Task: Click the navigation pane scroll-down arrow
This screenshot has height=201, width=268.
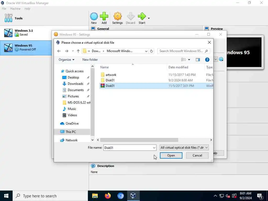Action: coord(92,140)
